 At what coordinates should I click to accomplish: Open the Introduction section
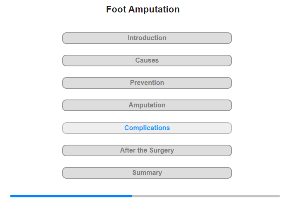click(147, 38)
